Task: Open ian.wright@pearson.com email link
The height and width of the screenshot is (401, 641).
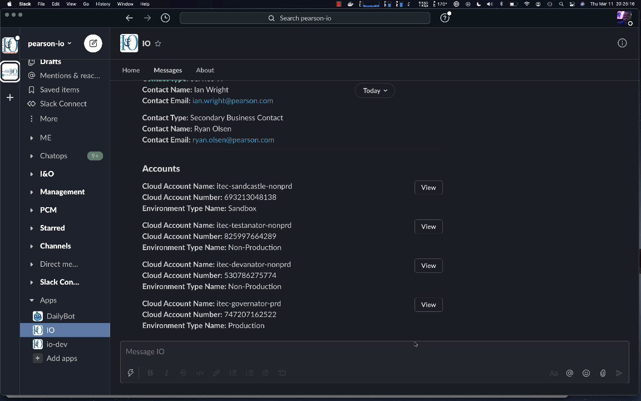Action: 233,101
